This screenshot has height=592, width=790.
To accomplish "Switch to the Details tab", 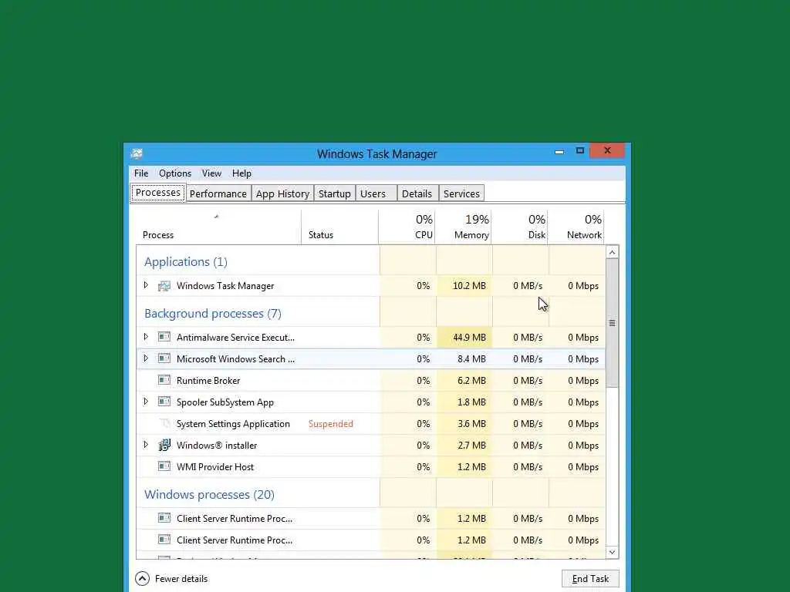I will point(417,193).
